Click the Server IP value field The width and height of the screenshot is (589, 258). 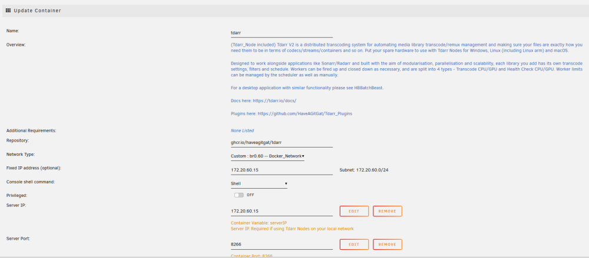282,211
